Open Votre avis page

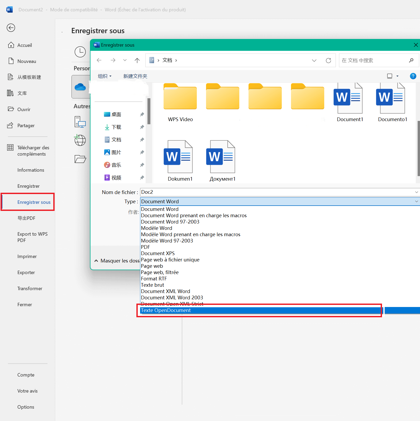[x=27, y=391]
